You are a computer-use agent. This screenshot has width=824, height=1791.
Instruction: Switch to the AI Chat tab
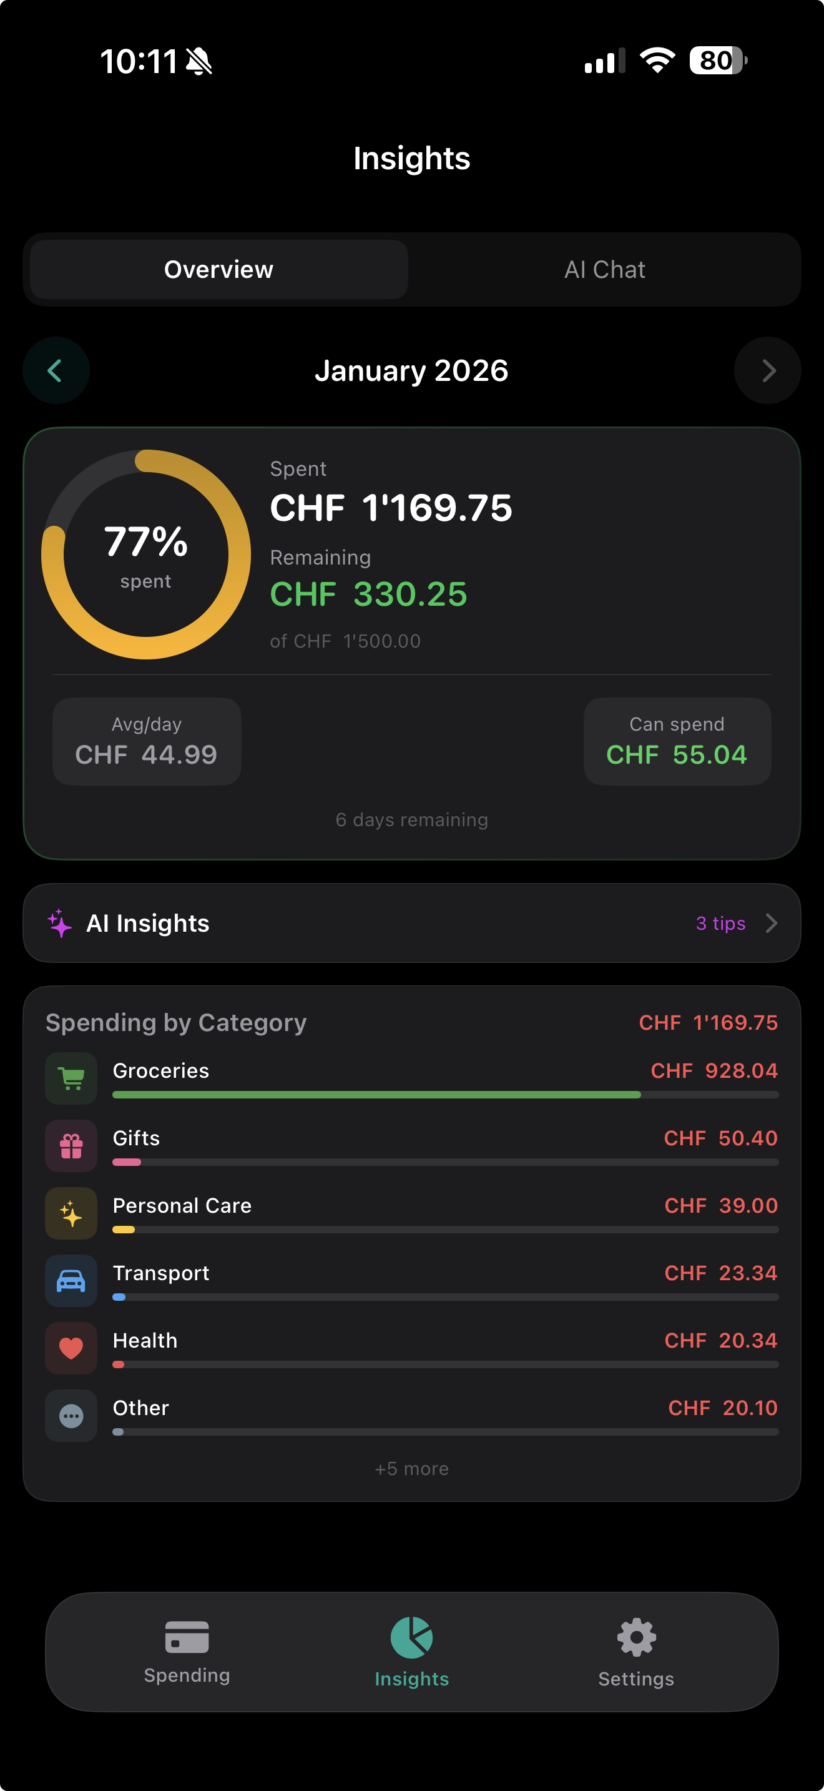coord(604,269)
